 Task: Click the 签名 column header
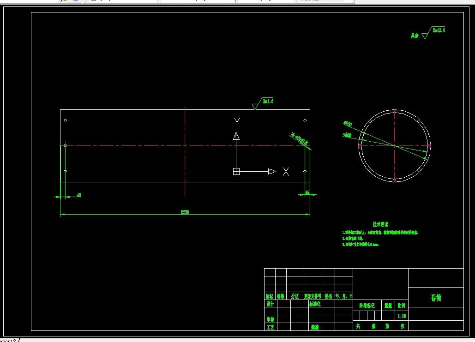(328, 296)
